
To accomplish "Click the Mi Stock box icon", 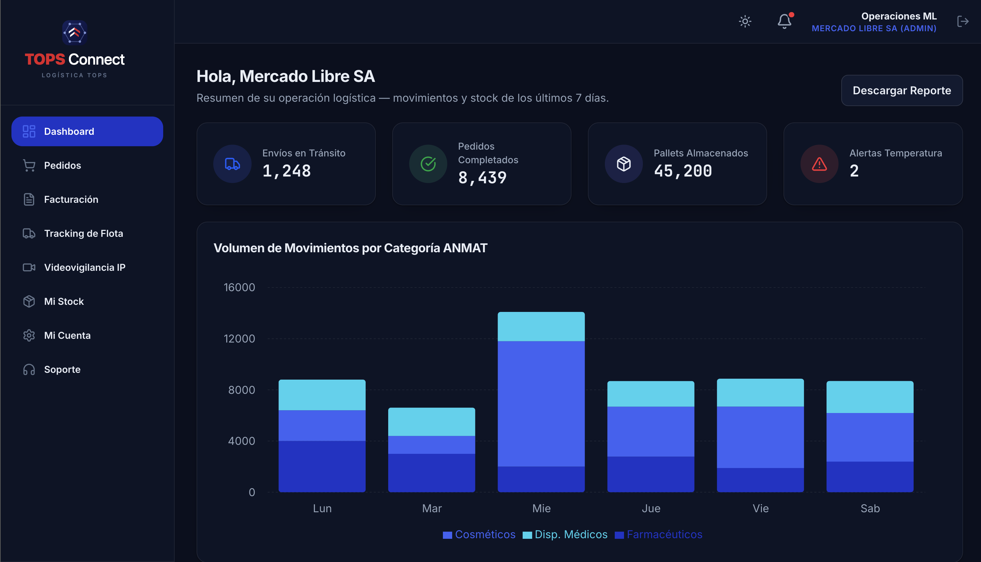I will coord(29,301).
